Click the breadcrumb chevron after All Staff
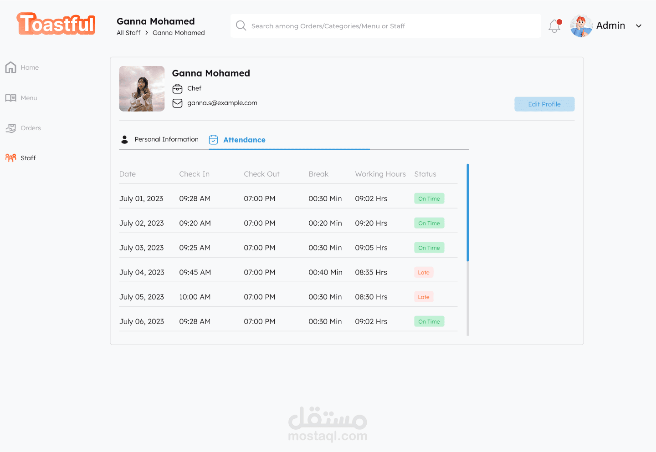 click(x=147, y=33)
